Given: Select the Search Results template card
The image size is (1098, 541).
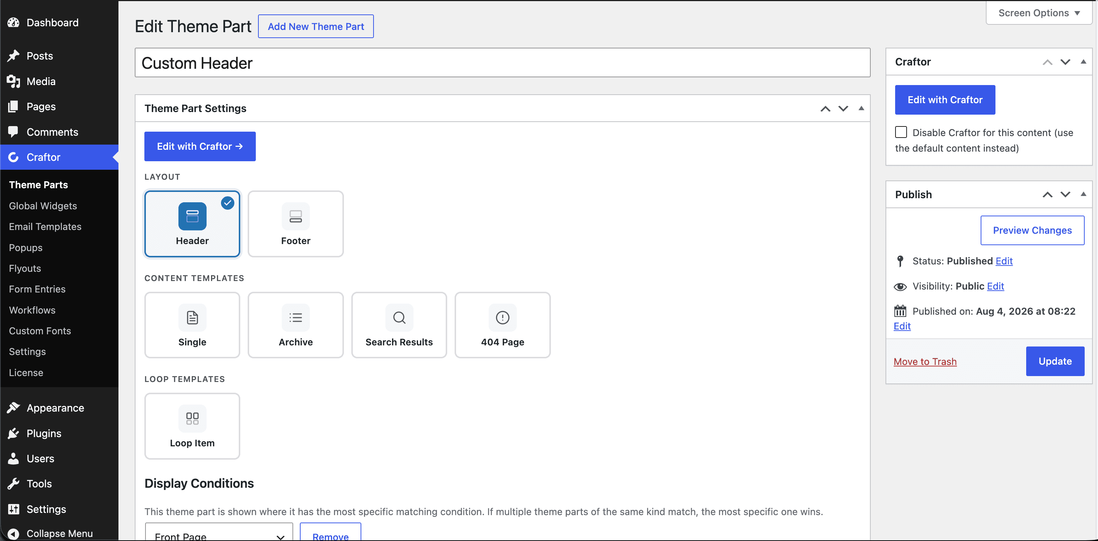Looking at the screenshot, I should click(x=399, y=325).
